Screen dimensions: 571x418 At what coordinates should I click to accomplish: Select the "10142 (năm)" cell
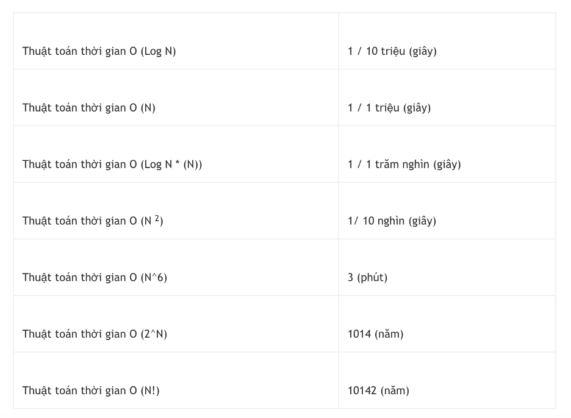pyautogui.click(x=378, y=391)
